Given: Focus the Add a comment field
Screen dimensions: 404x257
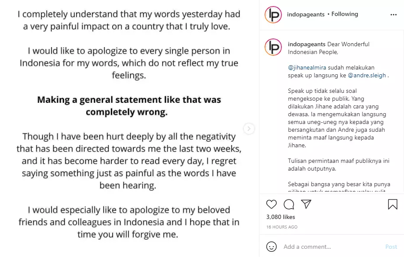Looking at the screenshot, I should tap(329, 247).
